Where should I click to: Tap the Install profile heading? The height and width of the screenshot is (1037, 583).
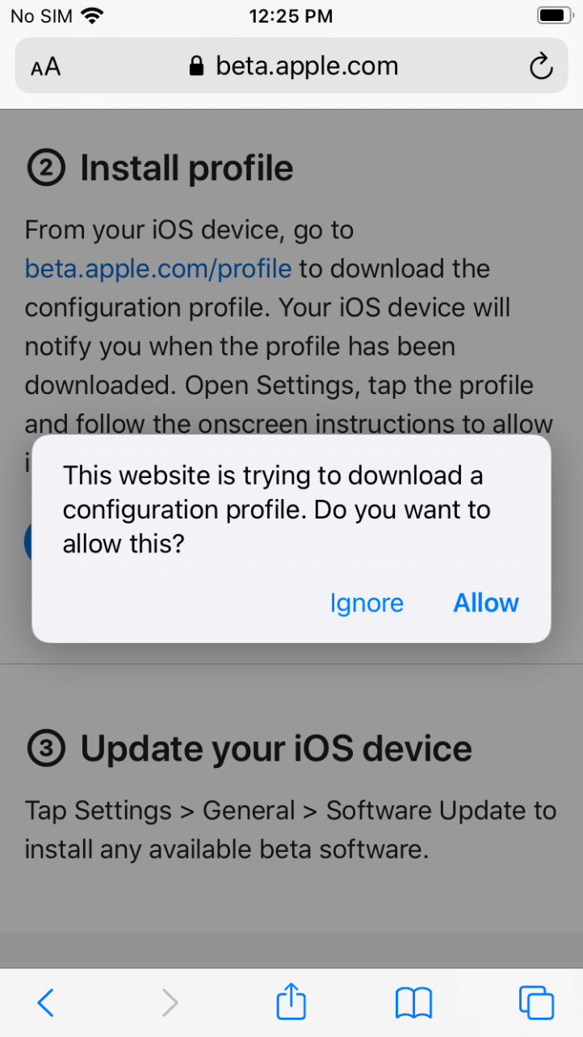pyautogui.click(x=187, y=169)
